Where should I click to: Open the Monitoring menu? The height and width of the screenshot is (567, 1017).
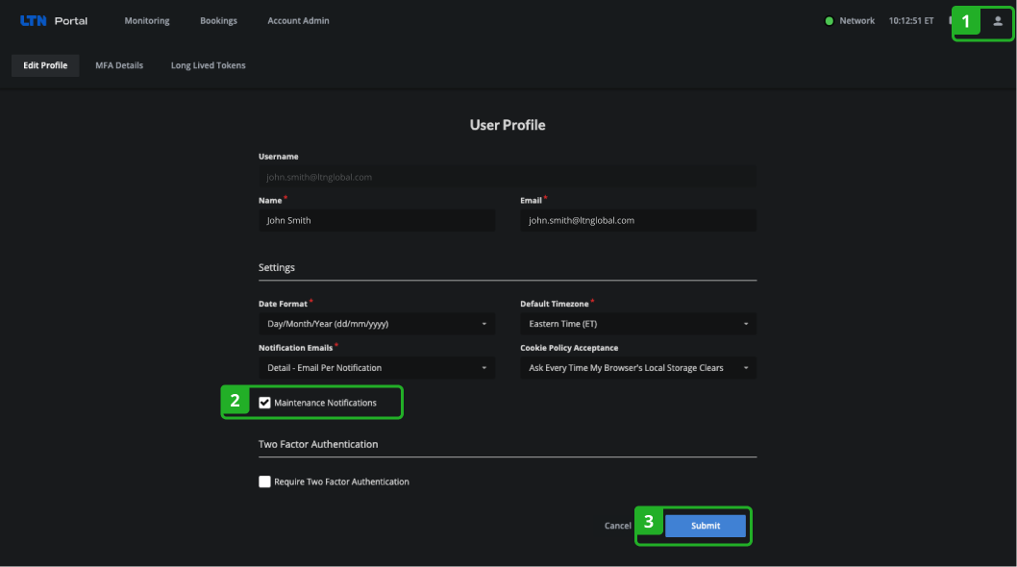click(x=147, y=21)
